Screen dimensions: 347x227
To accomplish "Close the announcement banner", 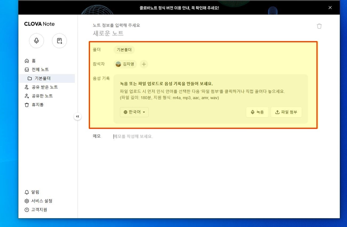I will (330, 7).
